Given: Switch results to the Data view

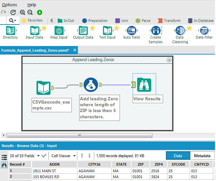Looking at the screenshot, I should pyautogui.click(x=178, y=156).
